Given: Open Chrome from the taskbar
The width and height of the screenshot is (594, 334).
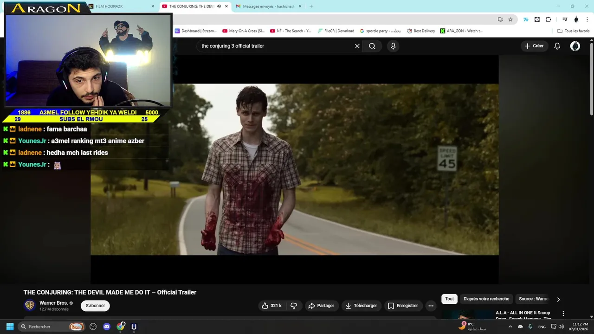Looking at the screenshot, I should 121,327.
